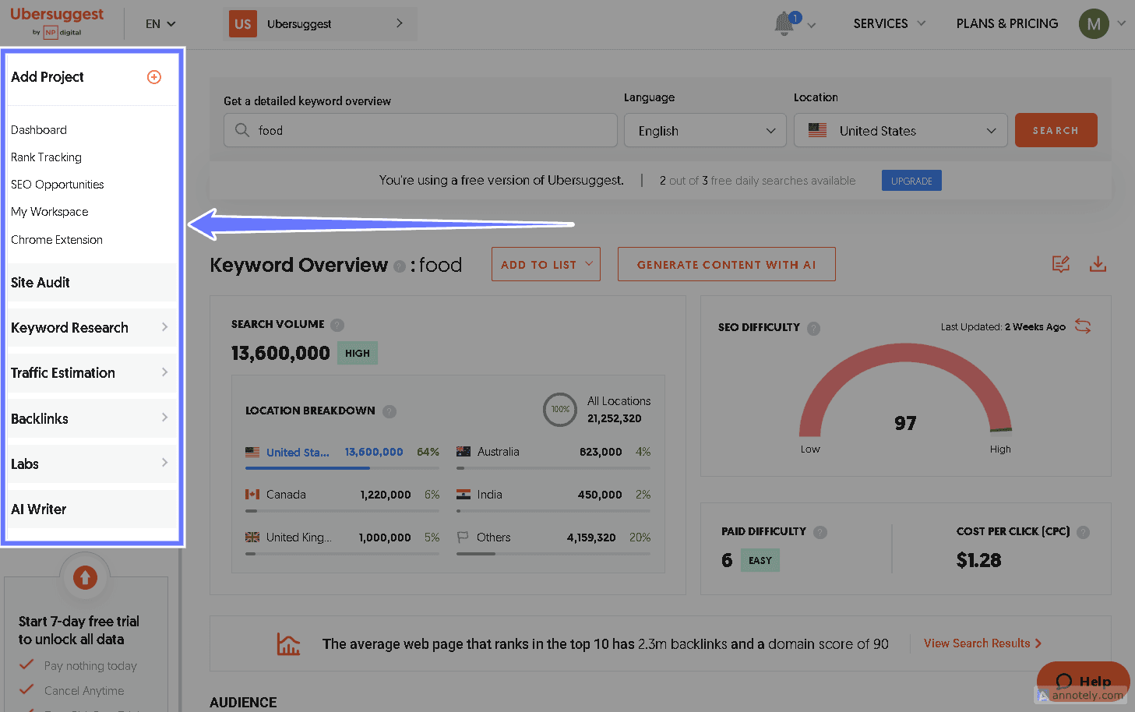
Task: Click the SEO difficulty gauge
Action: [x=905, y=389]
